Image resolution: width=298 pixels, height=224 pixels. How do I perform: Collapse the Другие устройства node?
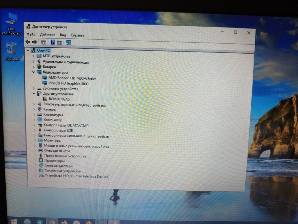[34, 93]
